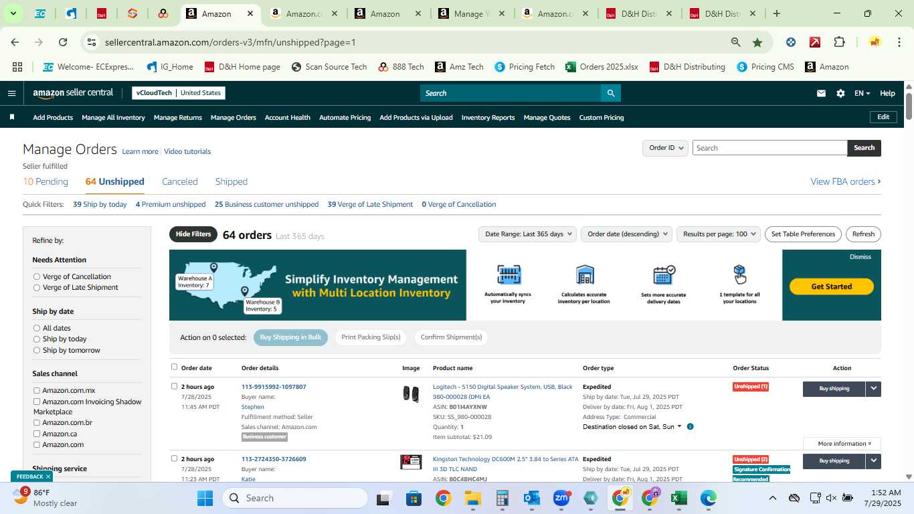The width and height of the screenshot is (914, 514).
Task: Dismiss the Multi Location Inventory banner
Action: point(860,257)
